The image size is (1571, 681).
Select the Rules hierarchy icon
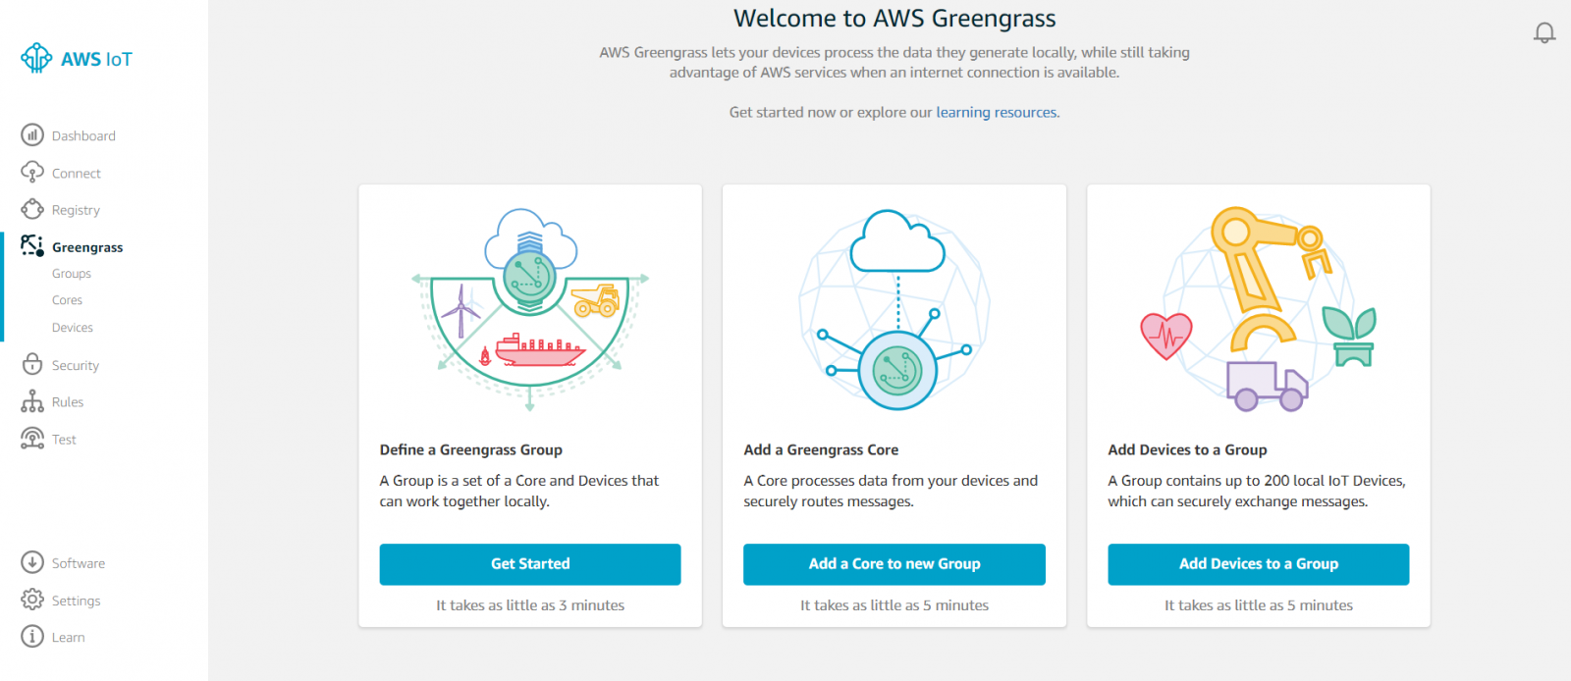[32, 401]
